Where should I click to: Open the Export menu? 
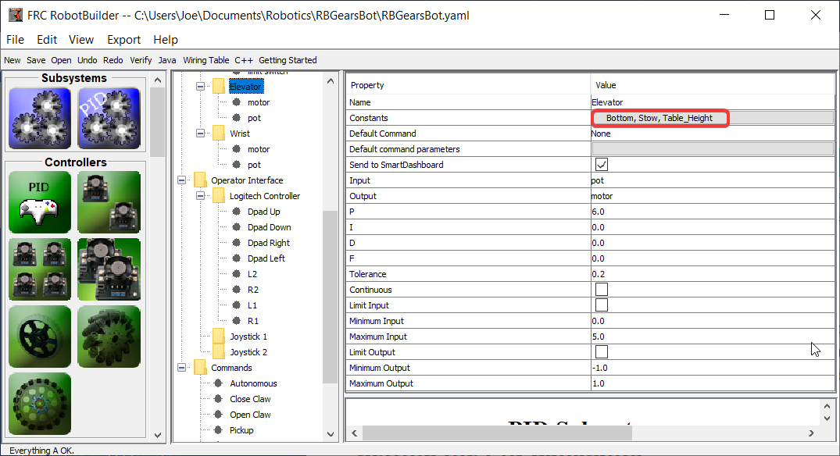click(123, 40)
